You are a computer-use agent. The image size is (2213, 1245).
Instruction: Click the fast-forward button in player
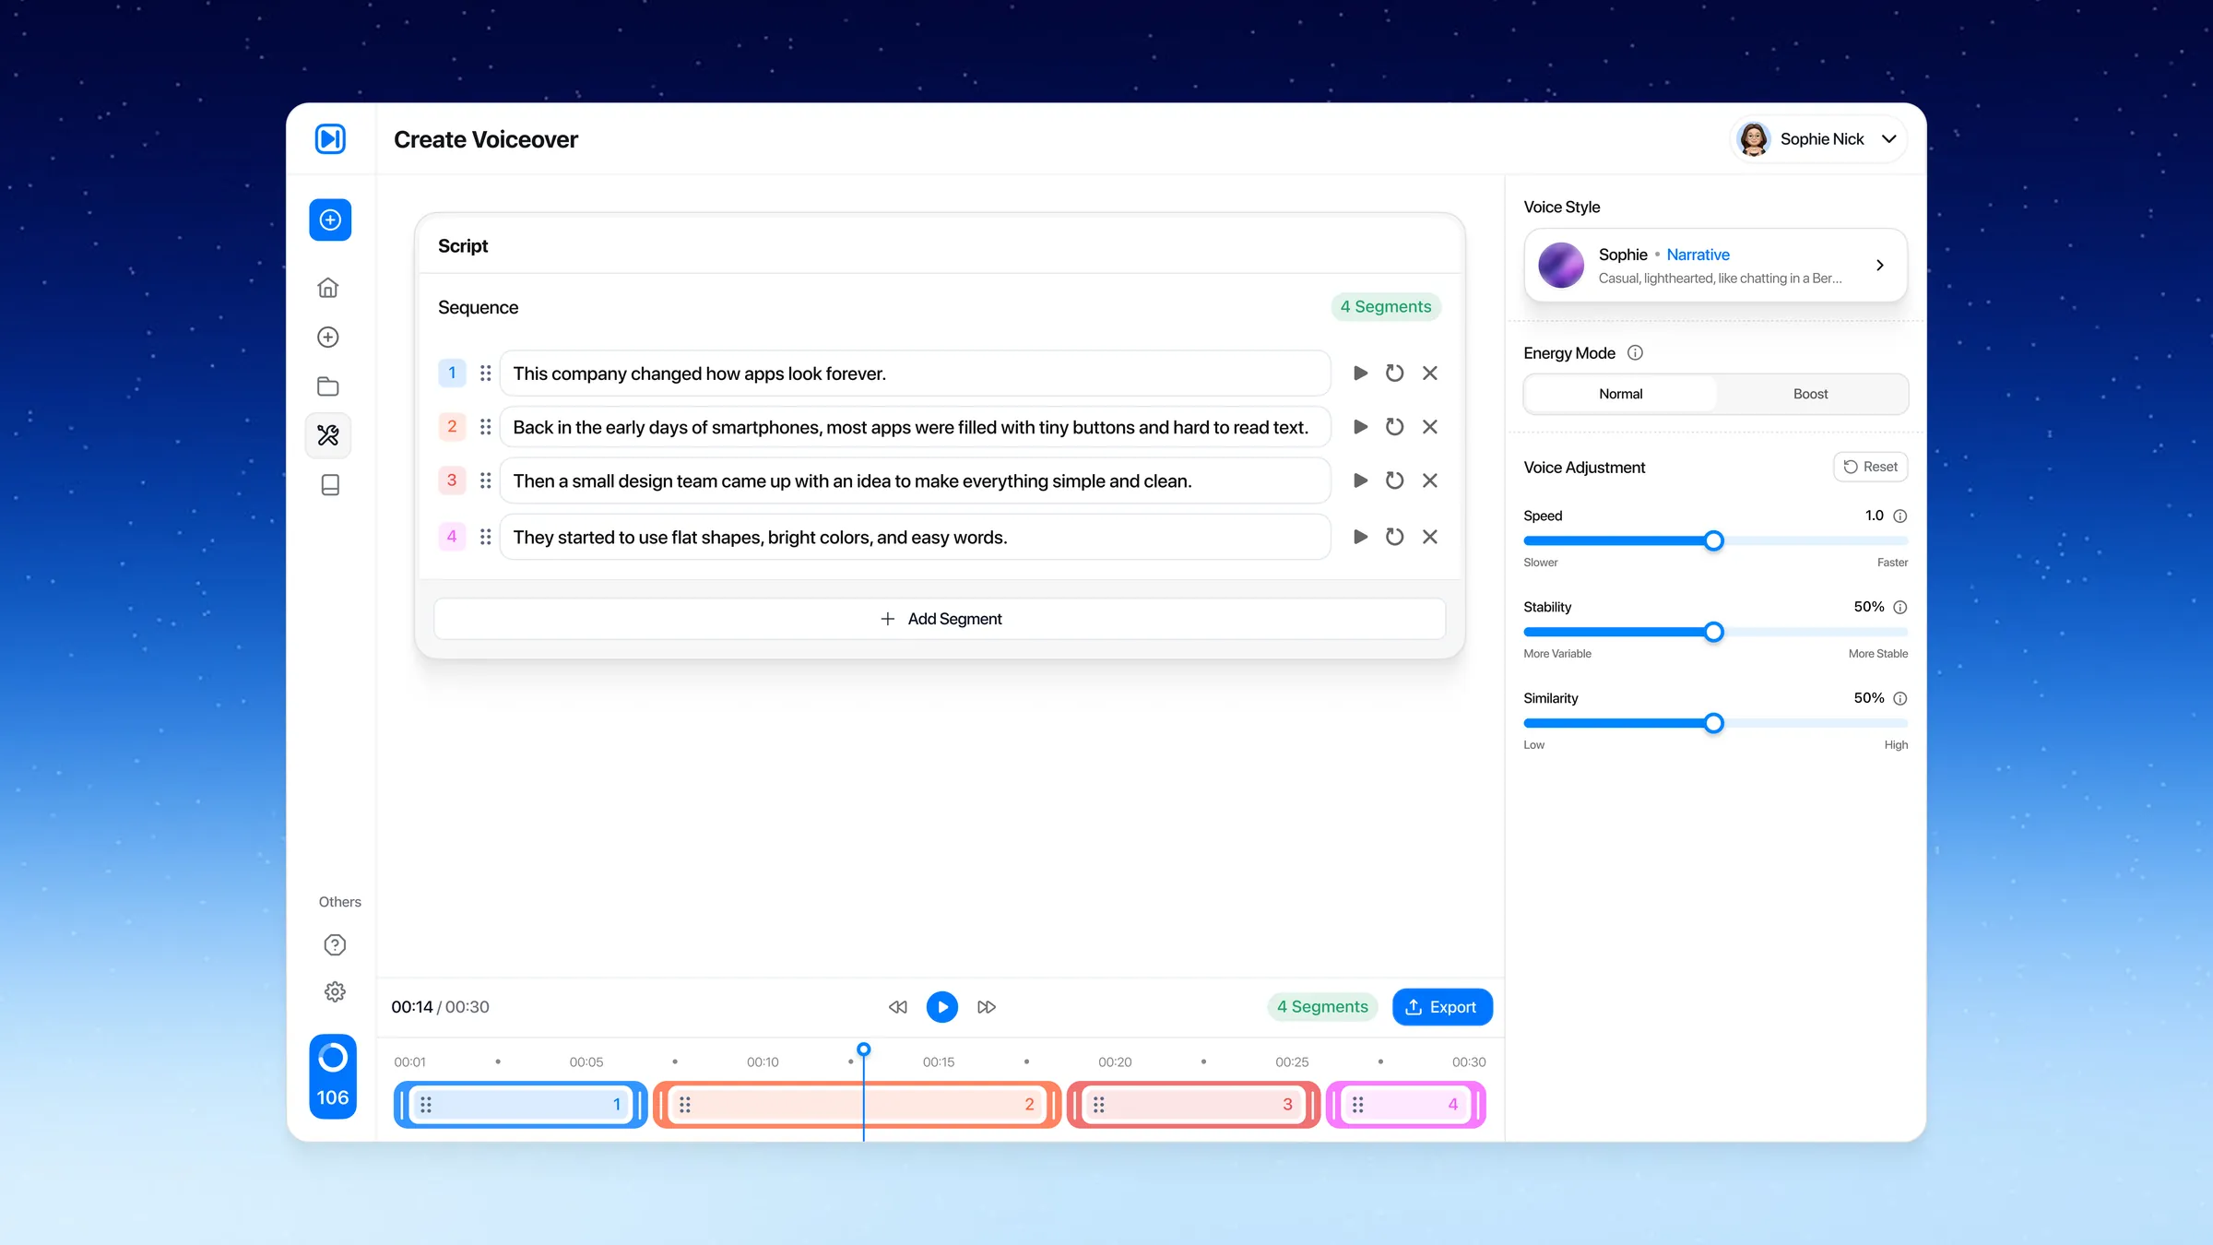click(986, 1007)
